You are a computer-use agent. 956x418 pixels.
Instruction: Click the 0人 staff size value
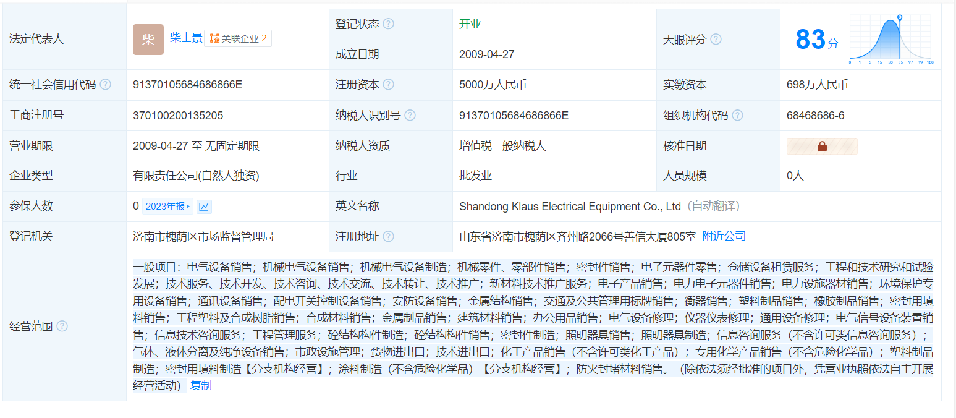tap(795, 176)
